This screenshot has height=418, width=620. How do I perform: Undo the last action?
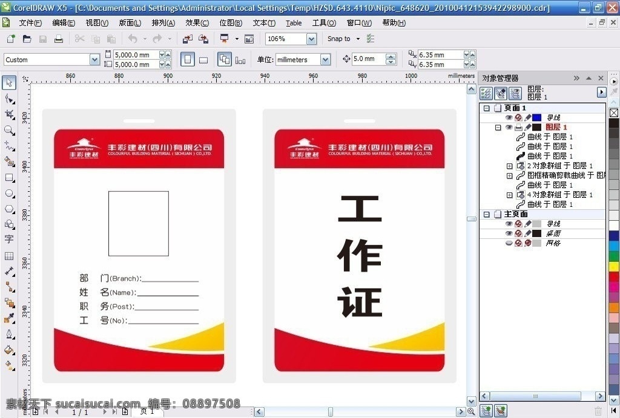[133, 39]
